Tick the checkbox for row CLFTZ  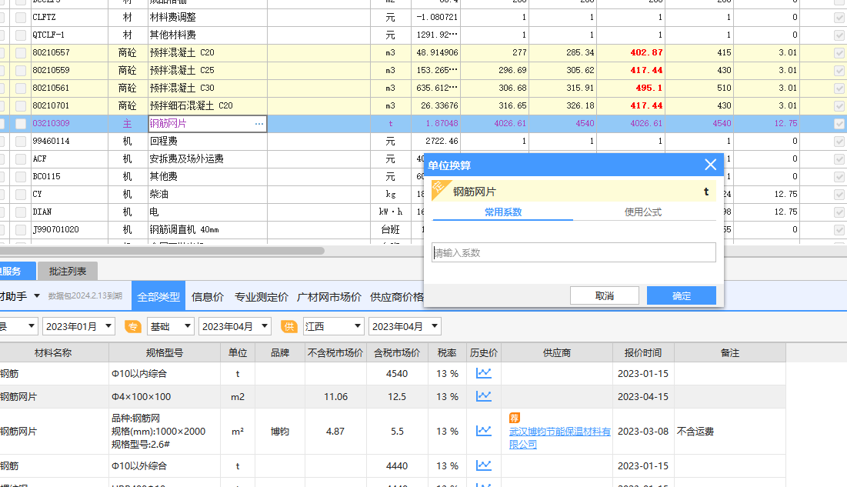pos(21,17)
